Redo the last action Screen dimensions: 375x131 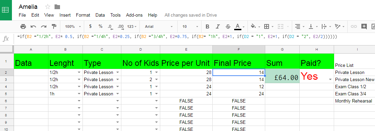click(x=44, y=26)
